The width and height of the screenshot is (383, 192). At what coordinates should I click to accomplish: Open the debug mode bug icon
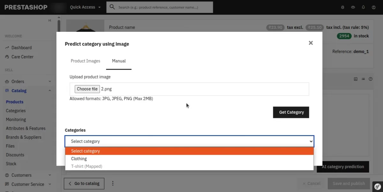pyautogui.click(x=342, y=7)
